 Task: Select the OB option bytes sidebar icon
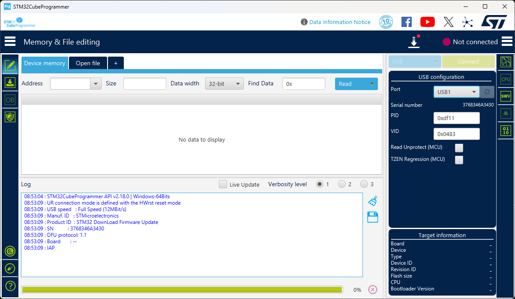pos(10,100)
